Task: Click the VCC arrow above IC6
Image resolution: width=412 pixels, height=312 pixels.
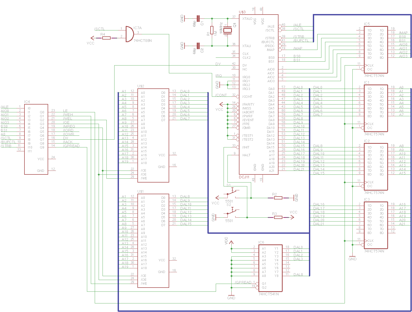Action: pyautogui.click(x=231, y=242)
